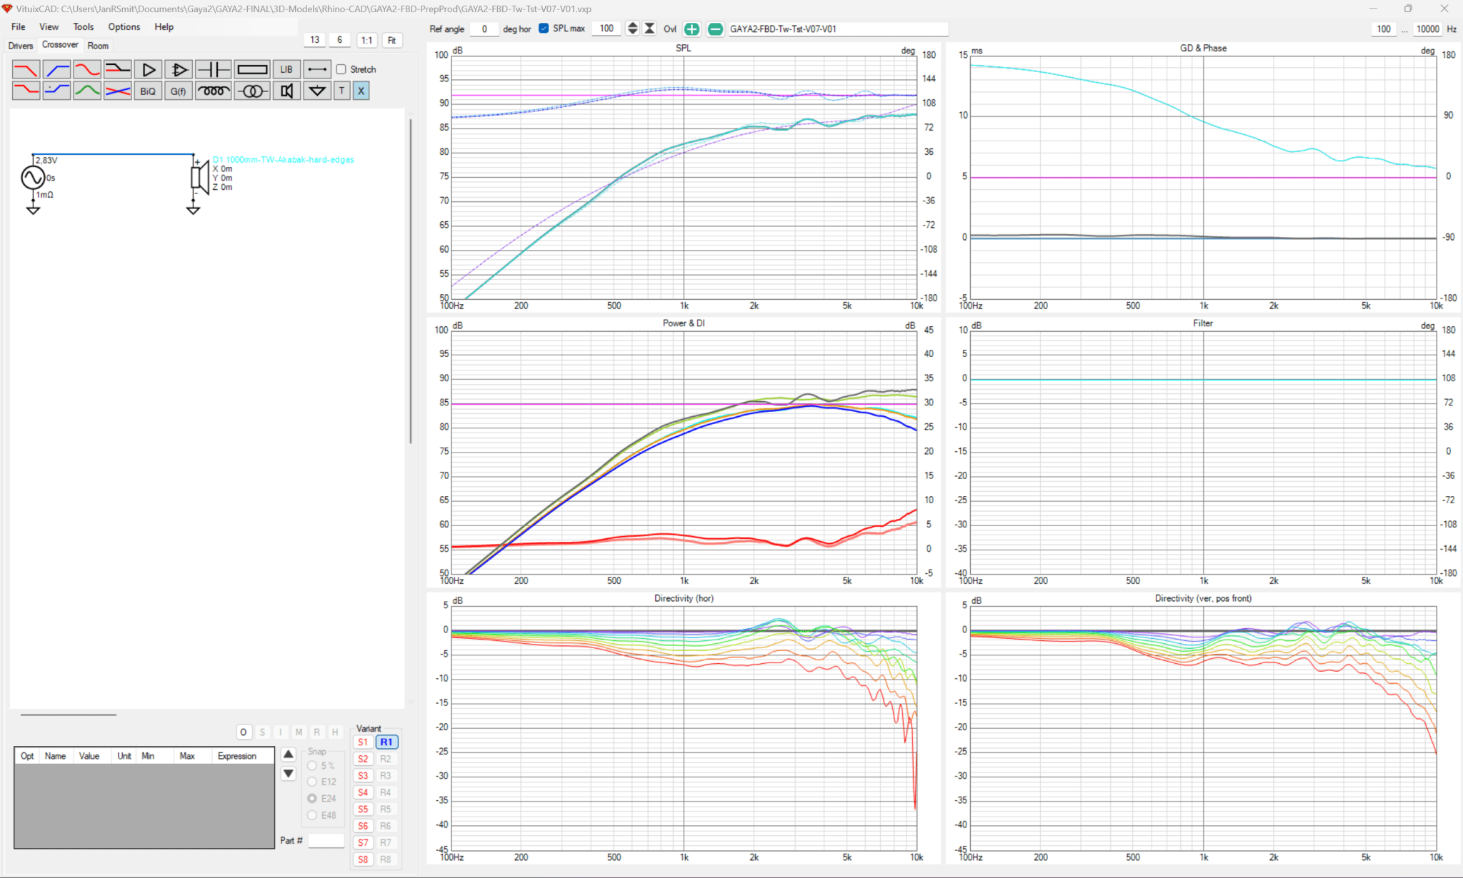Screen dimensions: 1463x878
Task: Open the Options menu
Action: coord(124,26)
